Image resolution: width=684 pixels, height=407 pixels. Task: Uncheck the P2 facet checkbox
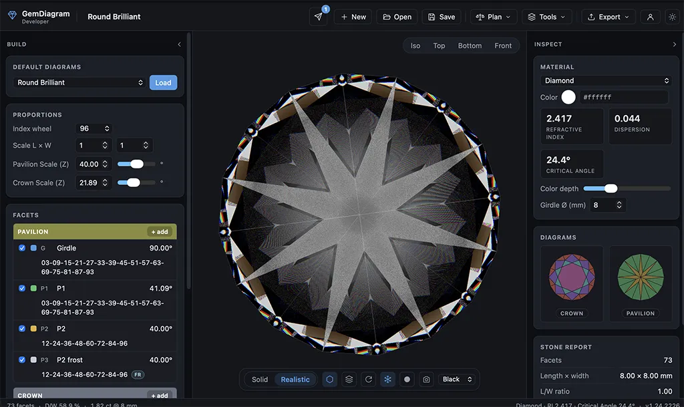pyautogui.click(x=22, y=329)
